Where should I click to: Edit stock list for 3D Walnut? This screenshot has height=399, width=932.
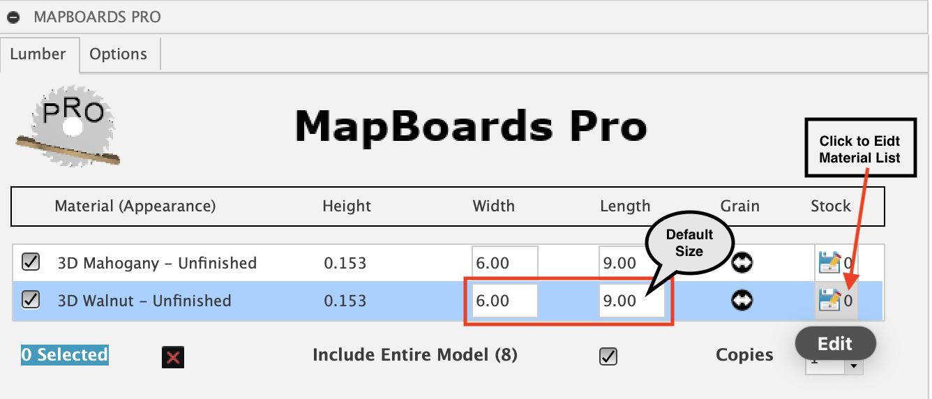pos(830,301)
